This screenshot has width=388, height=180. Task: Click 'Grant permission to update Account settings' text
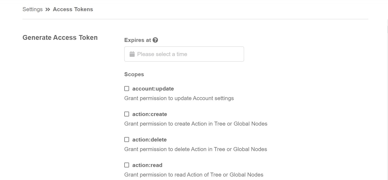click(179, 98)
